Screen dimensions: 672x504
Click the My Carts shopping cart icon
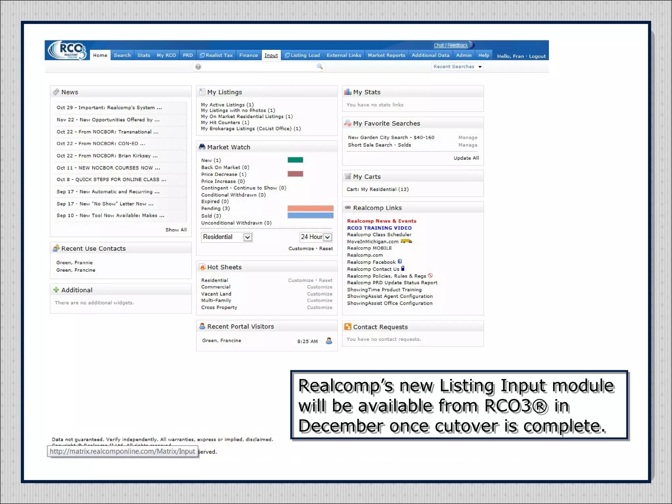point(348,177)
